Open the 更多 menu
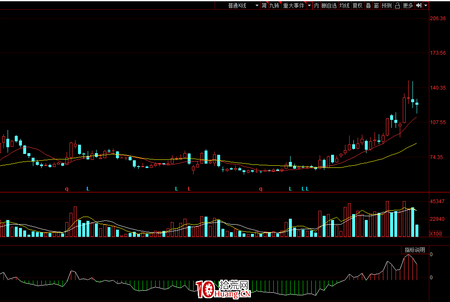Image resolution: width=450 pixels, height=302 pixels. (408, 5)
